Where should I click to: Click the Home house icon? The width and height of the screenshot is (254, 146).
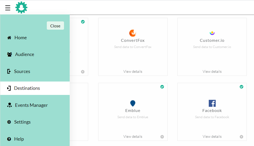click(x=9, y=38)
